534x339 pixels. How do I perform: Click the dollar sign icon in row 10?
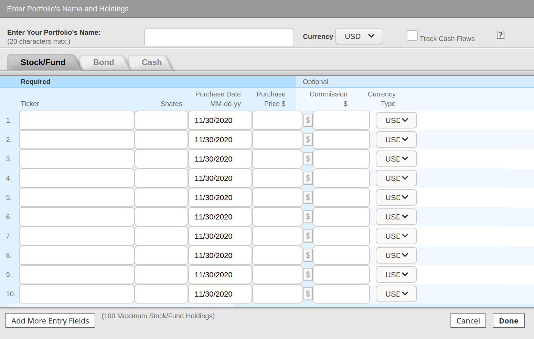[308, 294]
